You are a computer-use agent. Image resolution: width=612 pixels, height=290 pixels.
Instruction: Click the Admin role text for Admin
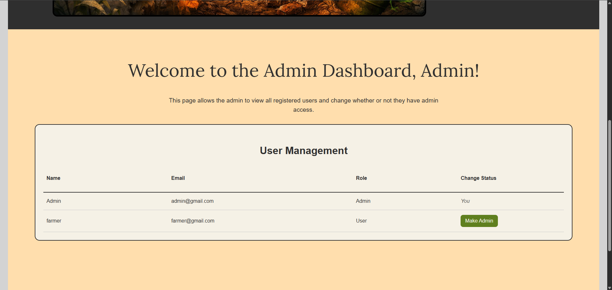click(363, 201)
